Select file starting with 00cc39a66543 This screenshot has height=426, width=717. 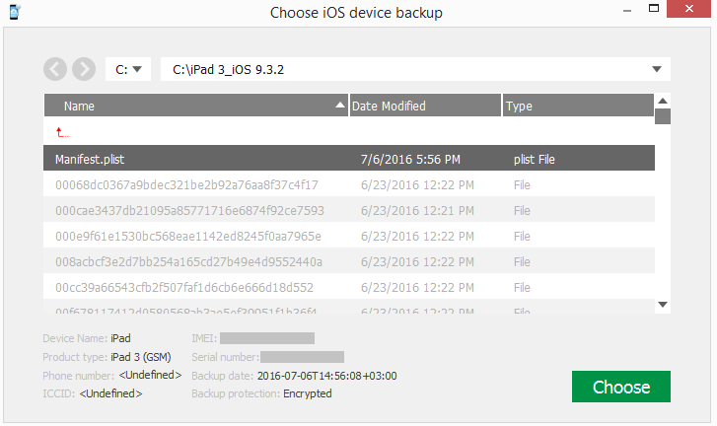click(x=184, y=287)
